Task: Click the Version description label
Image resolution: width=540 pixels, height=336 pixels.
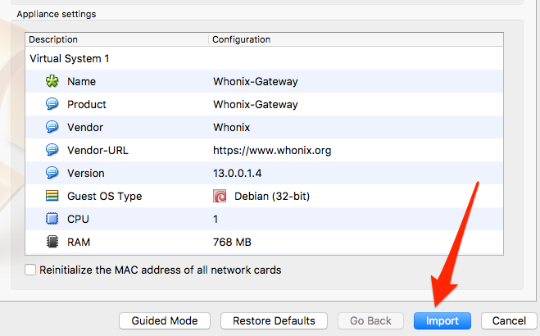Action: [86, 173]
